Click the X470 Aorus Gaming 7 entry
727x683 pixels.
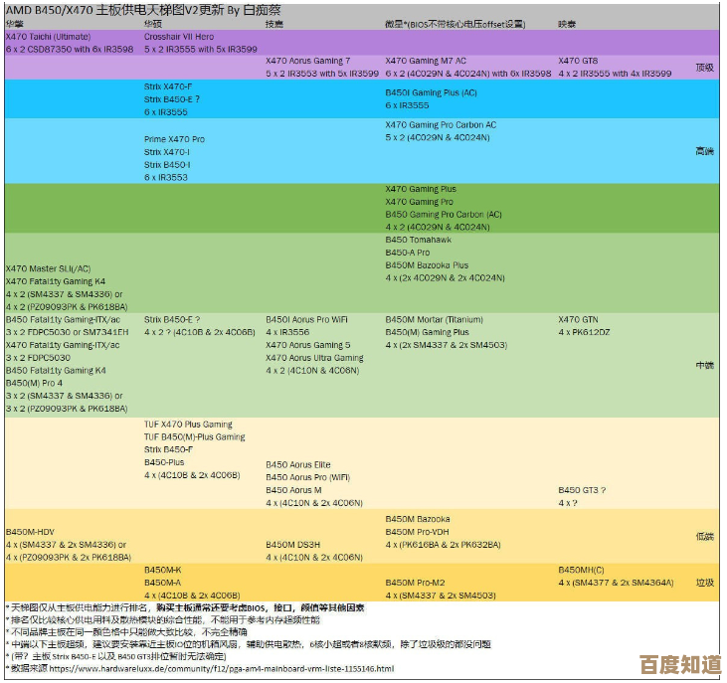click(307, 61)
